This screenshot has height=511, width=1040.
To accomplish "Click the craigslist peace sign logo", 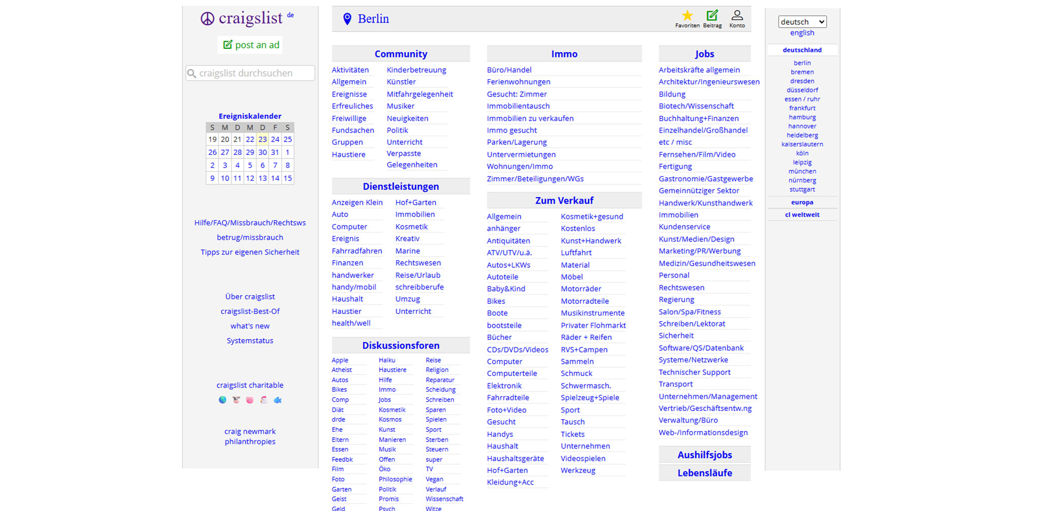I will [208, 18].
